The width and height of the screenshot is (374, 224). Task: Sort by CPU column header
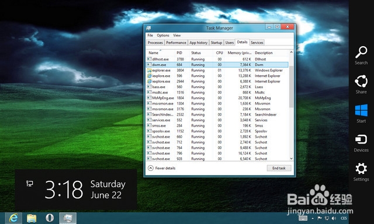click(219, 53)
